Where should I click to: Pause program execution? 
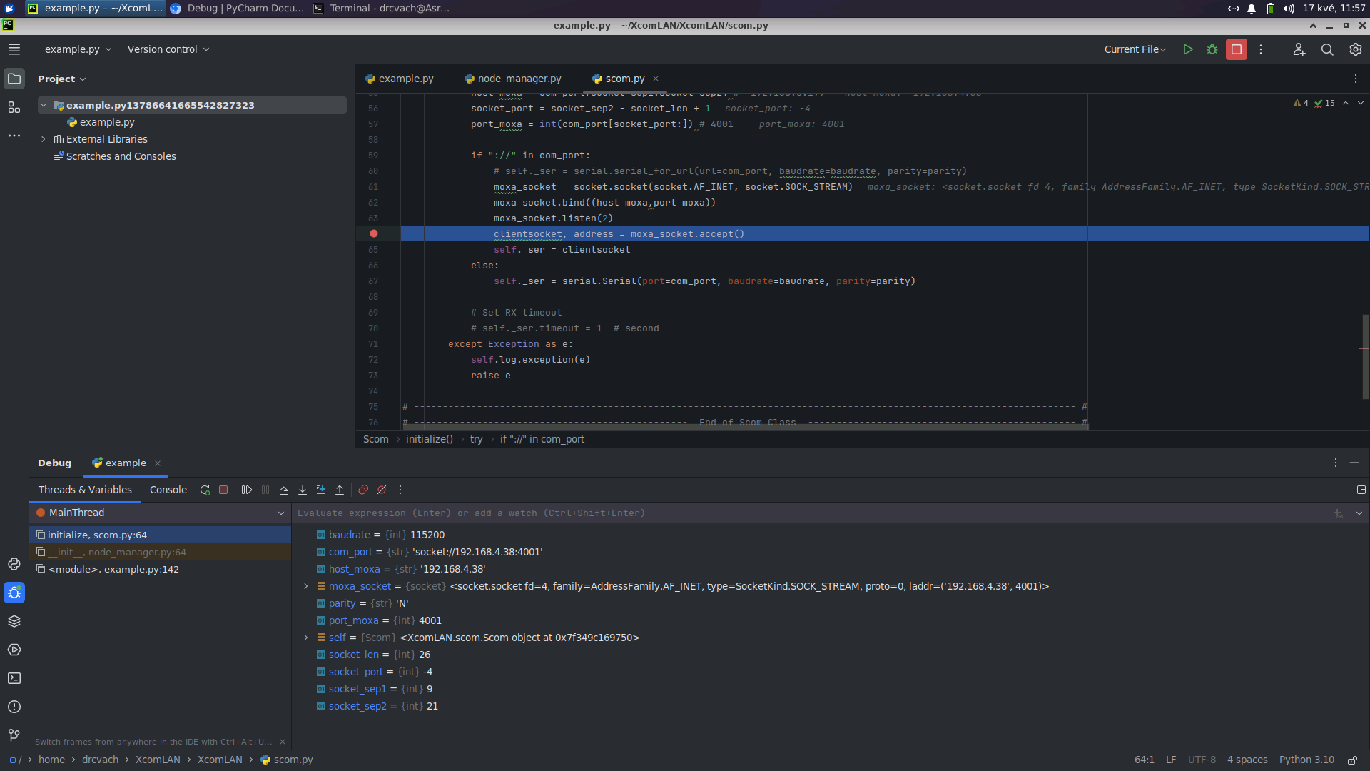point(265,490)
